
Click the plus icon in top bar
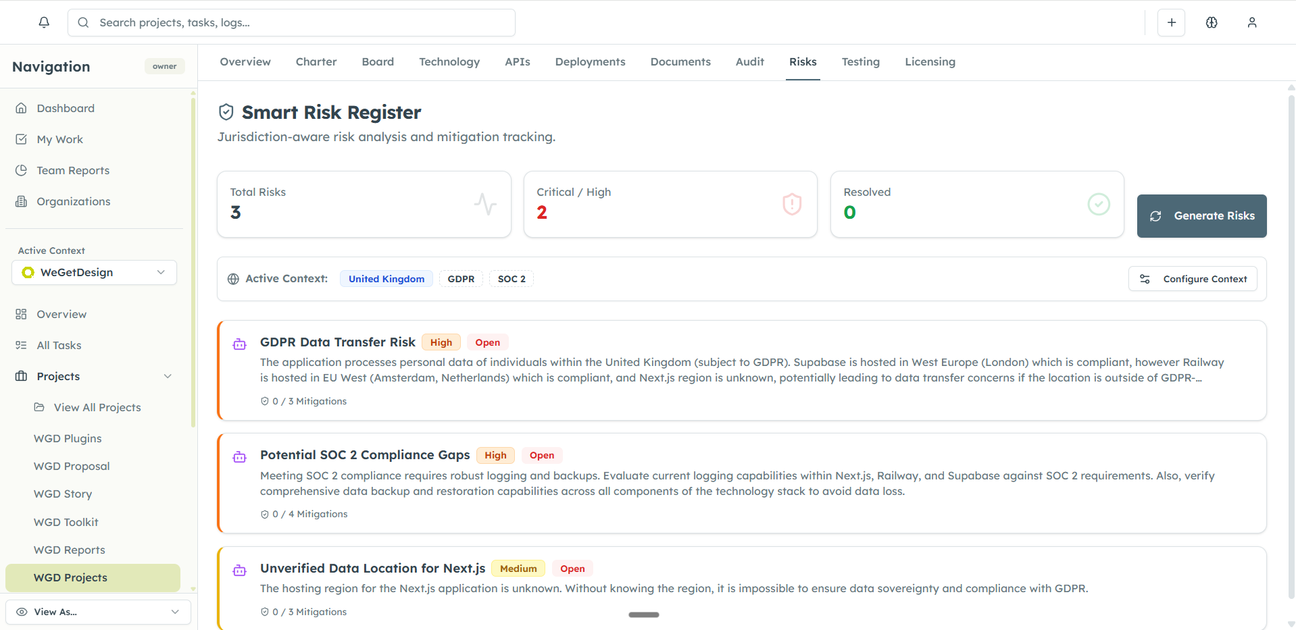tap(1171, 22)
